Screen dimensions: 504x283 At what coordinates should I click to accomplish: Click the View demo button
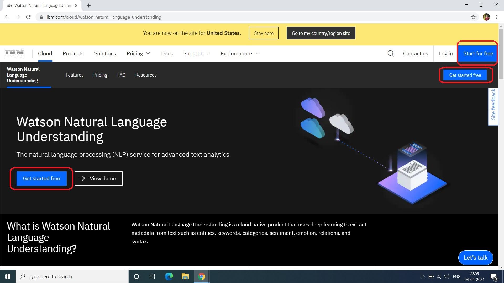[x=98, y=178]
